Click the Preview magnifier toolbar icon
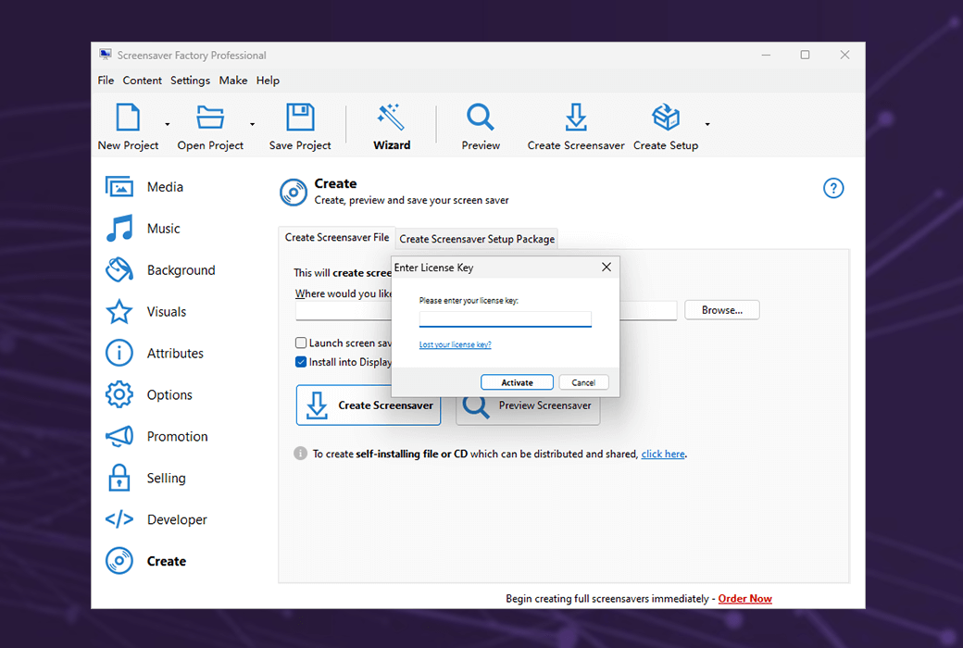The image size is (963, 648). point(481,117)
